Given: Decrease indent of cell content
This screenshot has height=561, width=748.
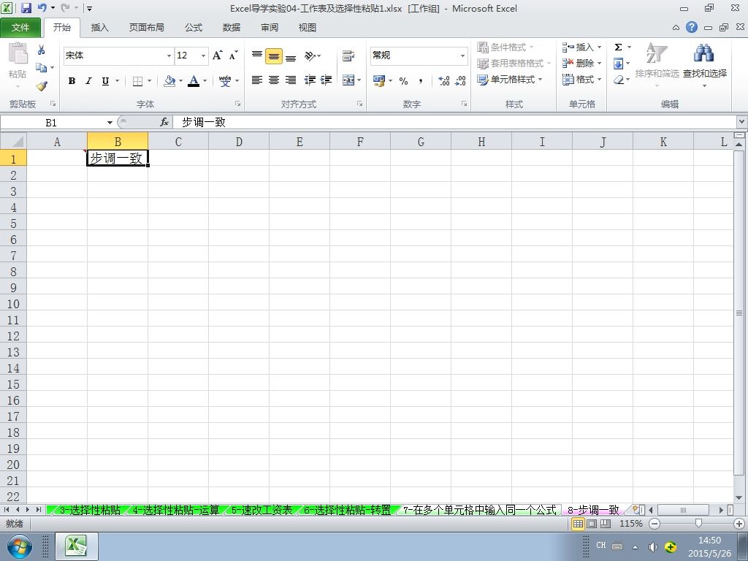Looking at the screenshot, I should click(x=310, y=80).
